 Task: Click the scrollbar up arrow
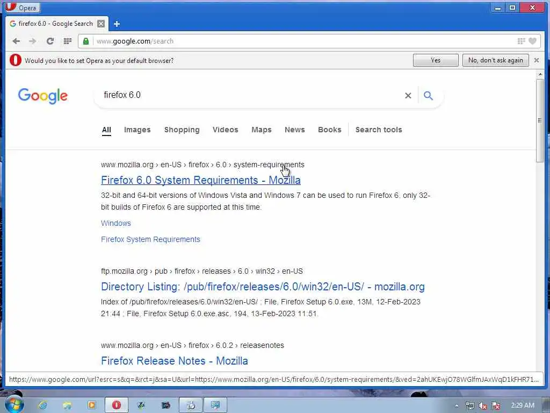point(540,74)
